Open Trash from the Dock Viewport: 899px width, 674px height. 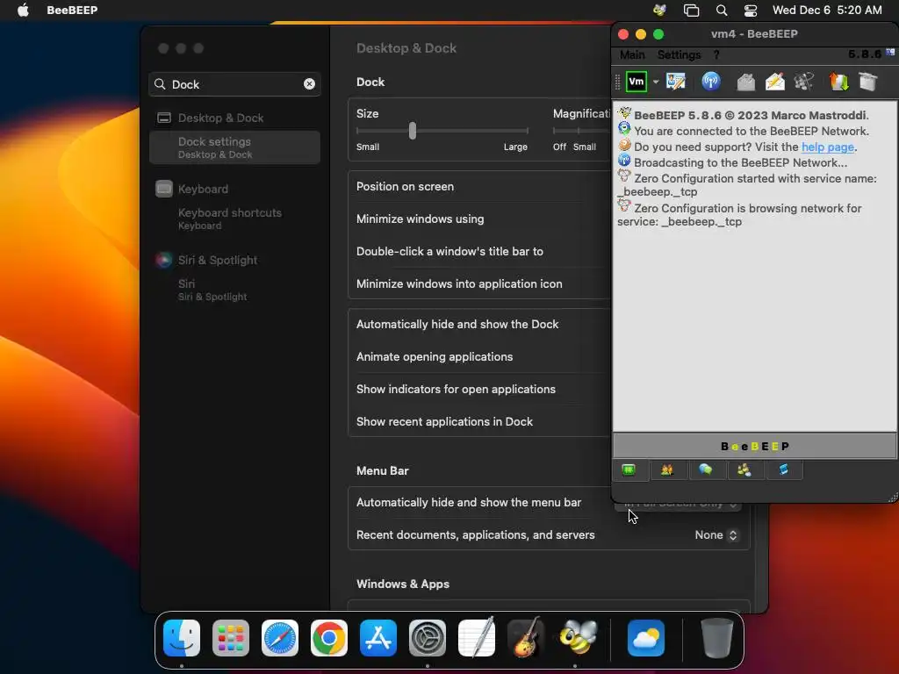[x=717, y=638]
